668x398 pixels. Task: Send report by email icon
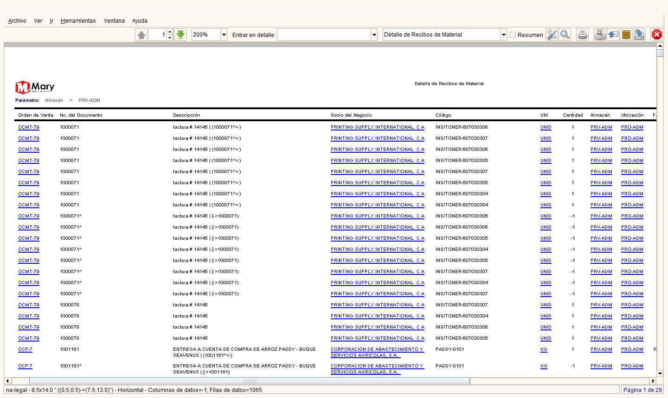pyautogui.click(x=613, y=35)
